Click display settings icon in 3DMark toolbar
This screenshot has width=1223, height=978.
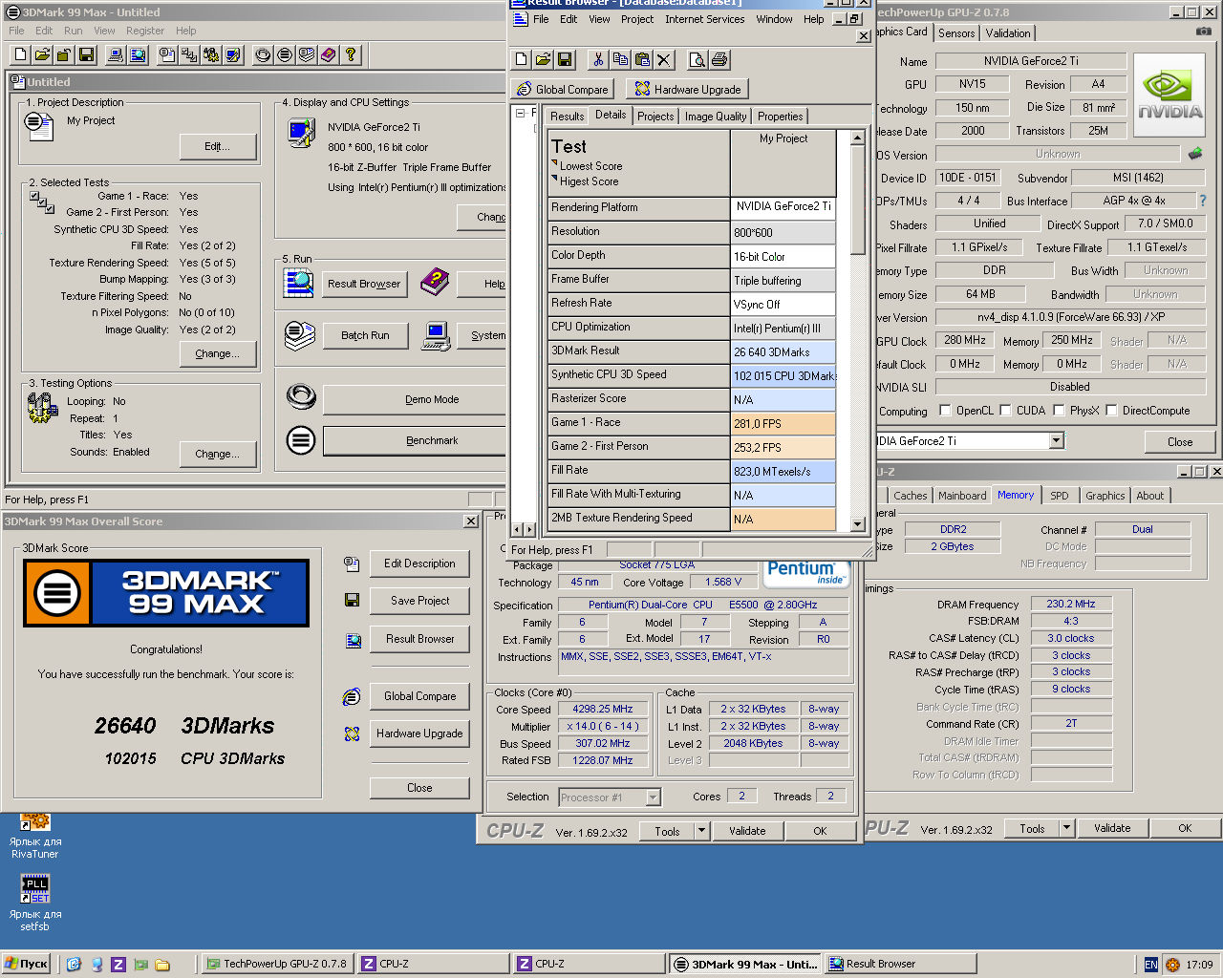(x=233, y=54)
